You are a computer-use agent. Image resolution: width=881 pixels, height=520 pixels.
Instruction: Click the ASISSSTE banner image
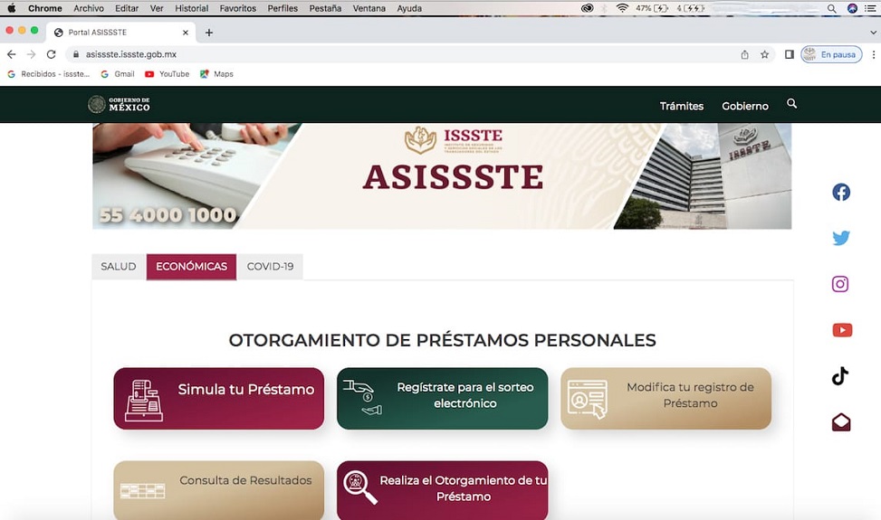point(442,176)
